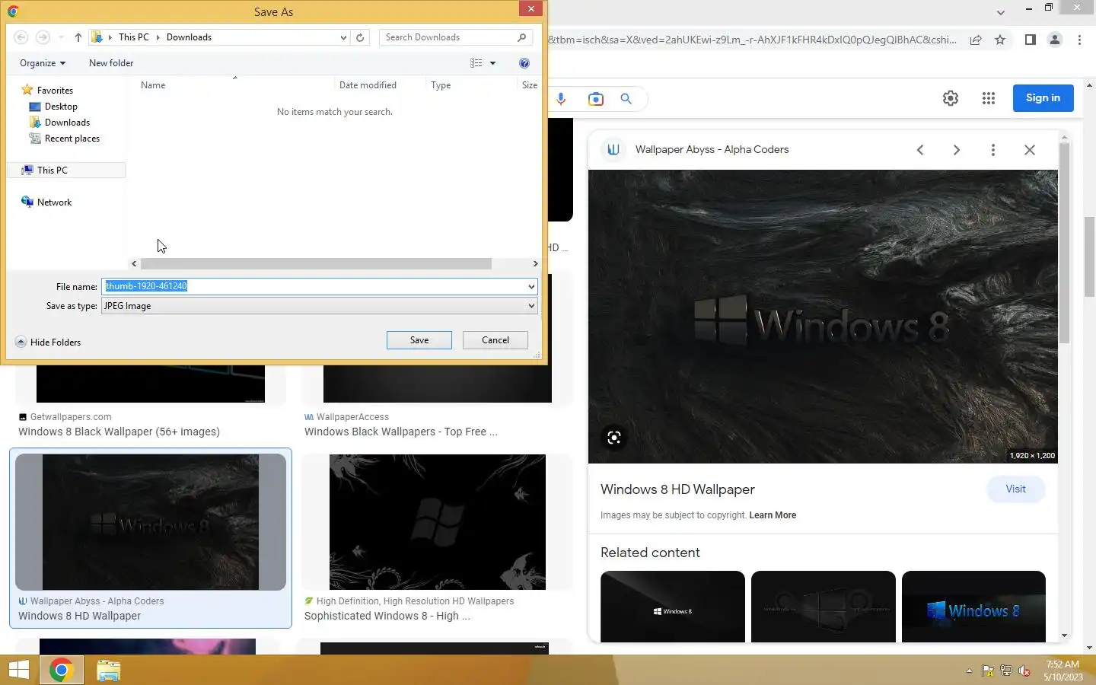Show previous image in preview panel
Image resolution: width=1096 pixels, height=685 pixels.
[920, 150]
